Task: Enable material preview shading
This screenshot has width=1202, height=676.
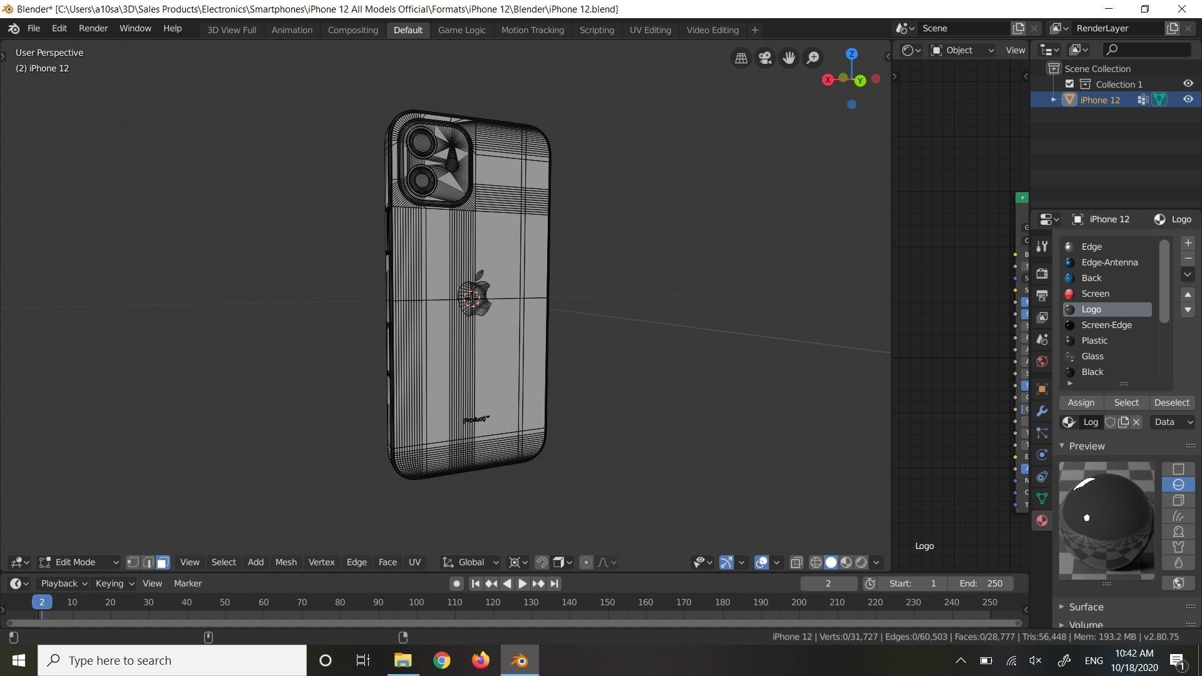Action: [846, 562]
